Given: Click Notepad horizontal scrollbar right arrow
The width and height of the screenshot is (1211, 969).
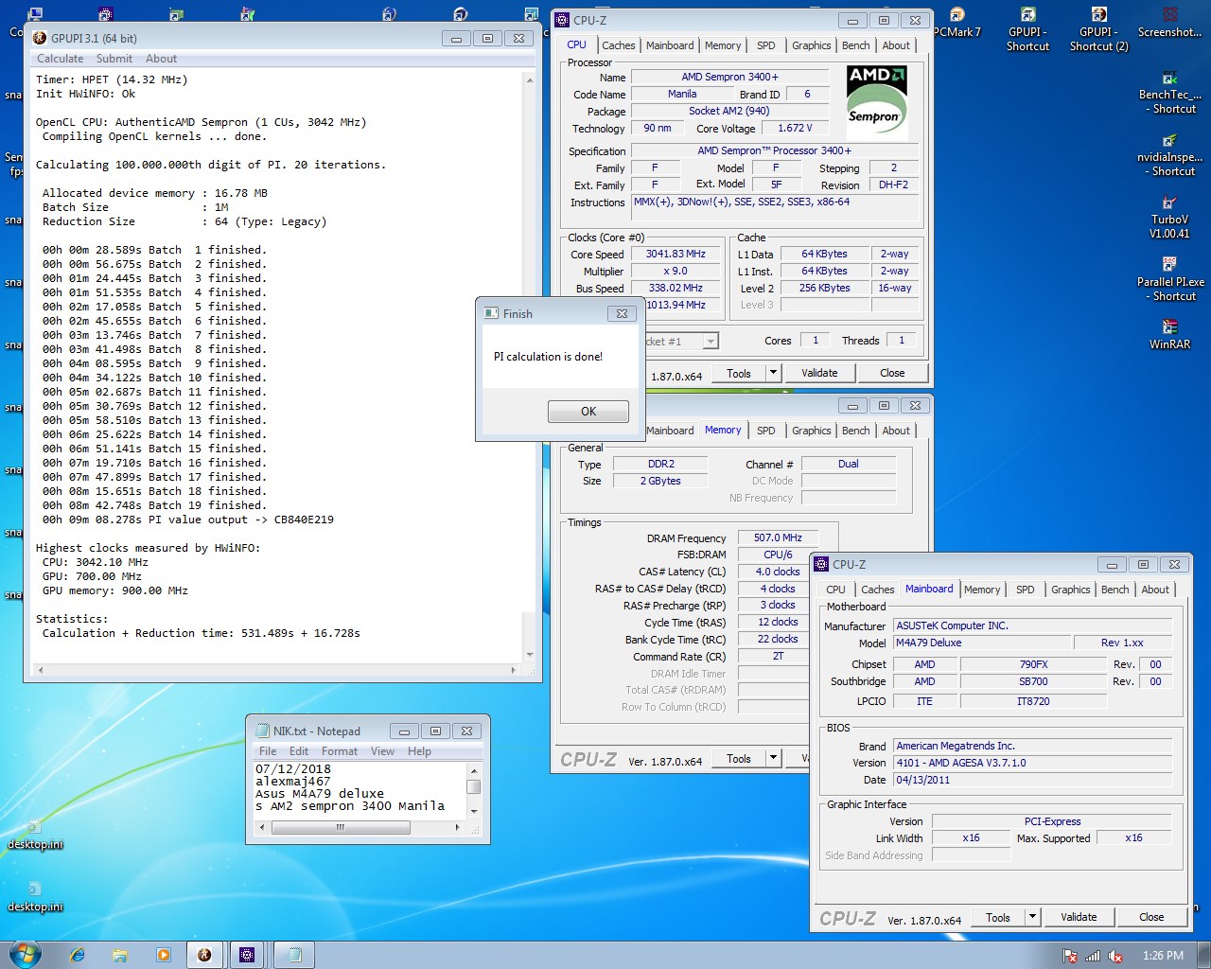Looking at the screenshot, I should pyautogui.click(x=458, y=827).
